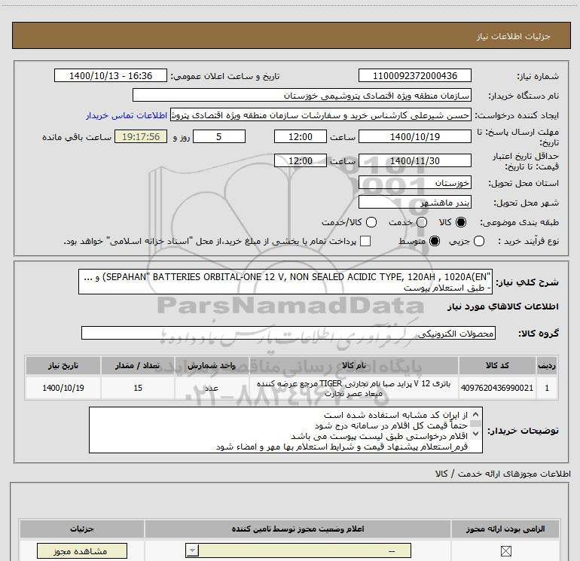The width and height of the screenshot is (580, 561).
Task: Click the row number 1 cell
Action: [547, 388]
